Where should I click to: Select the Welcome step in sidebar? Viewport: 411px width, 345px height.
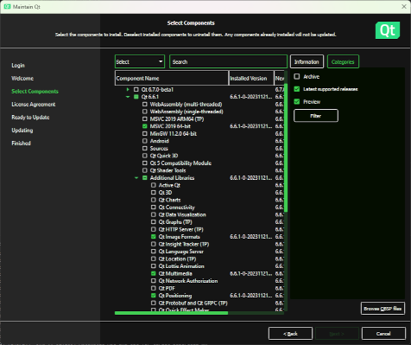[x=22, y=79]
